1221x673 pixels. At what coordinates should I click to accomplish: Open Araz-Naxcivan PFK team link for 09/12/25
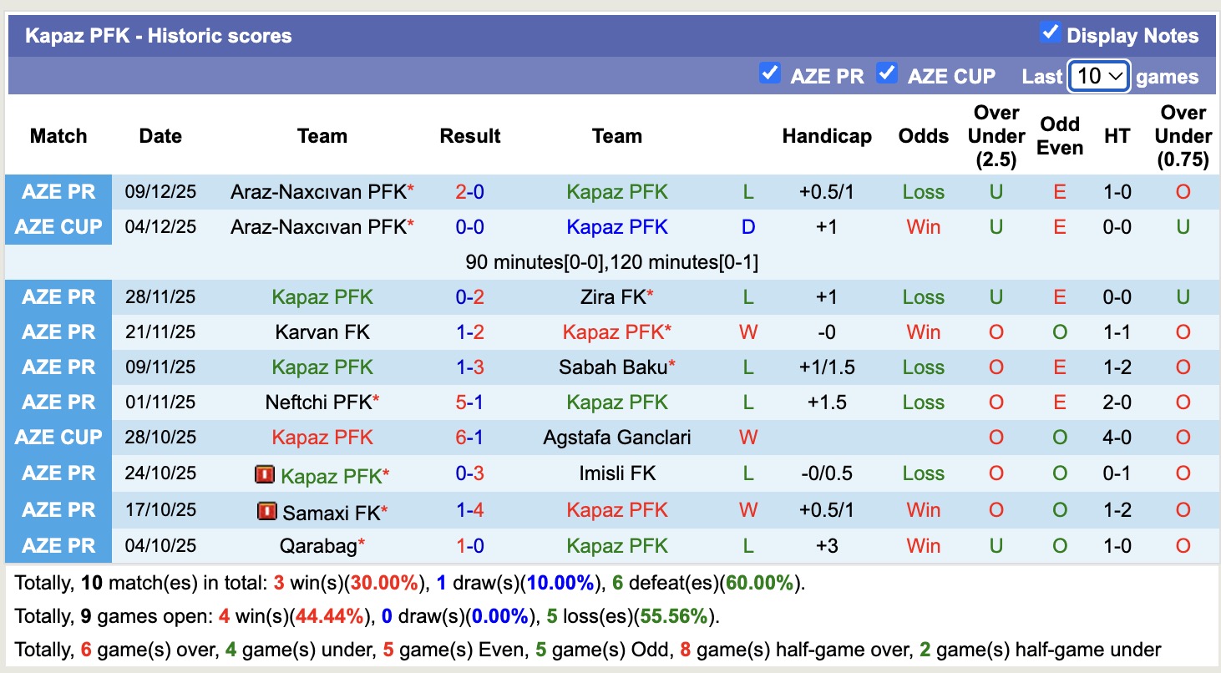point(318,192)
